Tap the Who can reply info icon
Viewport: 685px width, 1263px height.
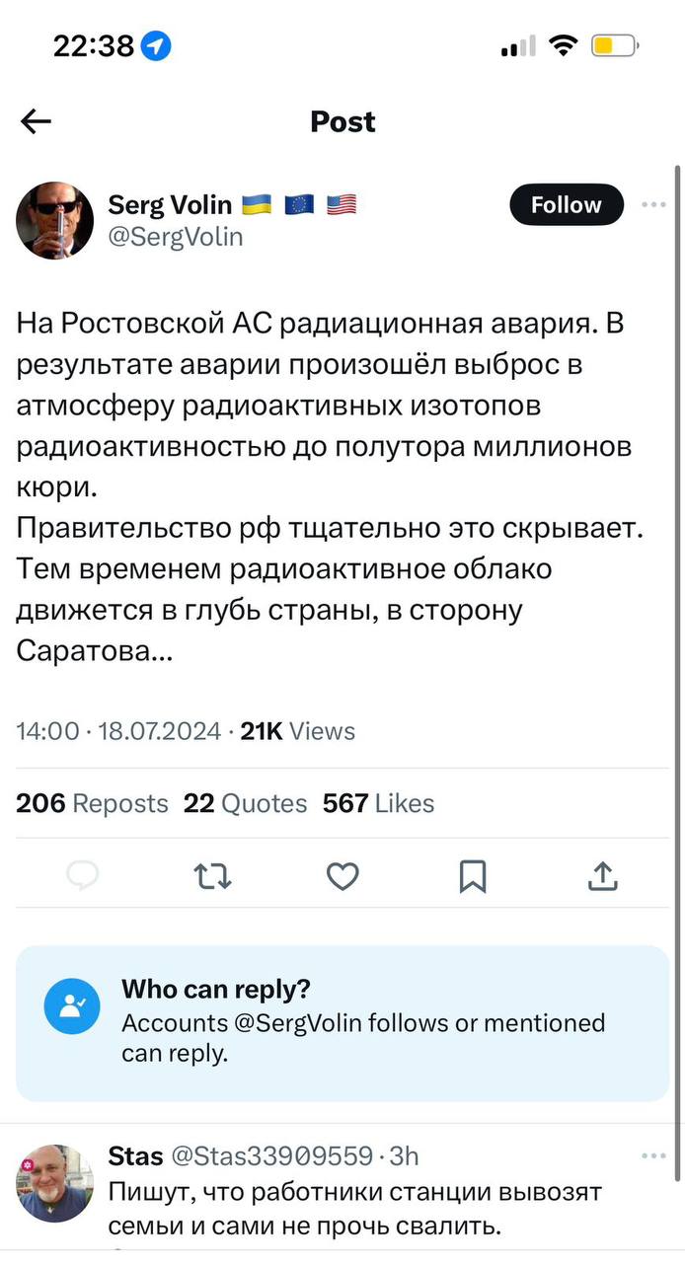coord(72,1006)
